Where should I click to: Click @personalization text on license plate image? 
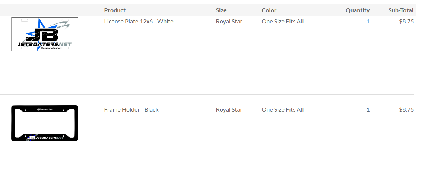51,48
